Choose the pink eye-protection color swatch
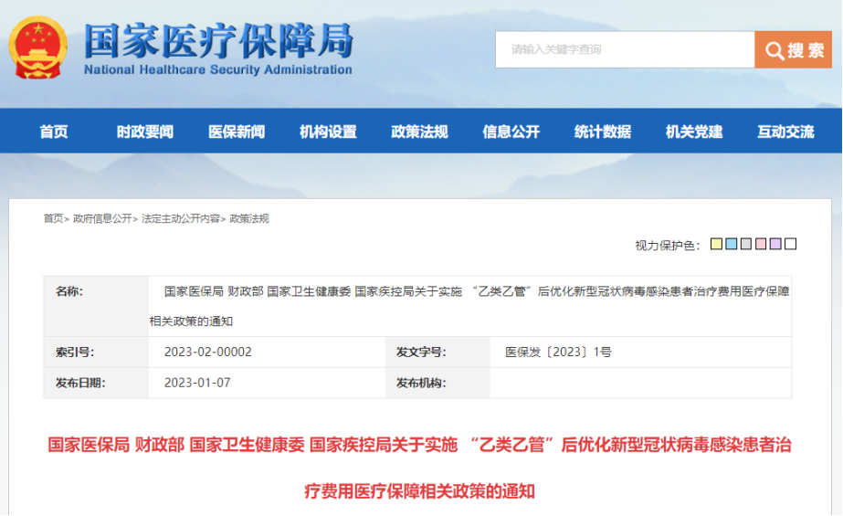The height and width of the screenshot is (516, 843). coord(761,244)
